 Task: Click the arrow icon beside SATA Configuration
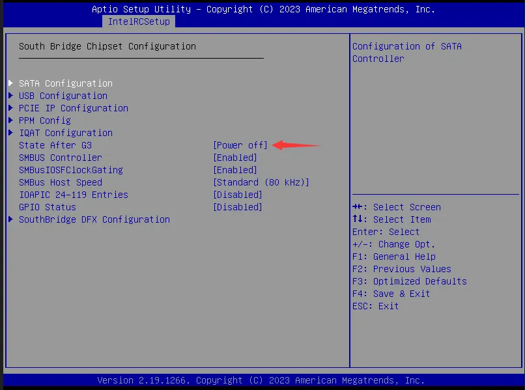click(x=11, y=83)
